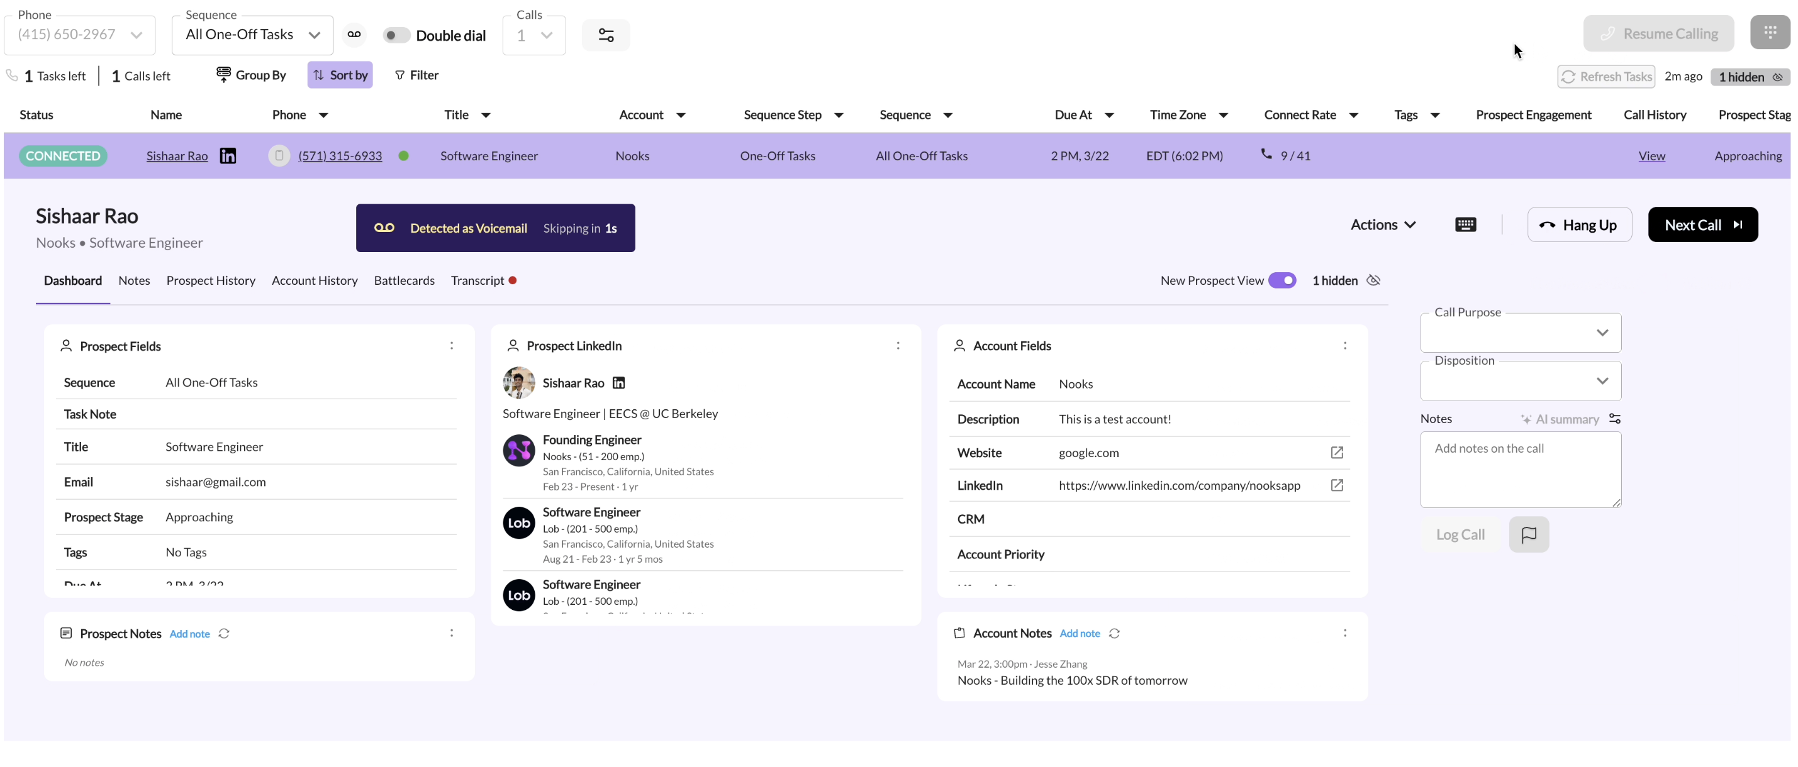This screenshot has height=767, width=1798.
Task: Open Phone column header dropdown arrow
Action: coord(323,115)
